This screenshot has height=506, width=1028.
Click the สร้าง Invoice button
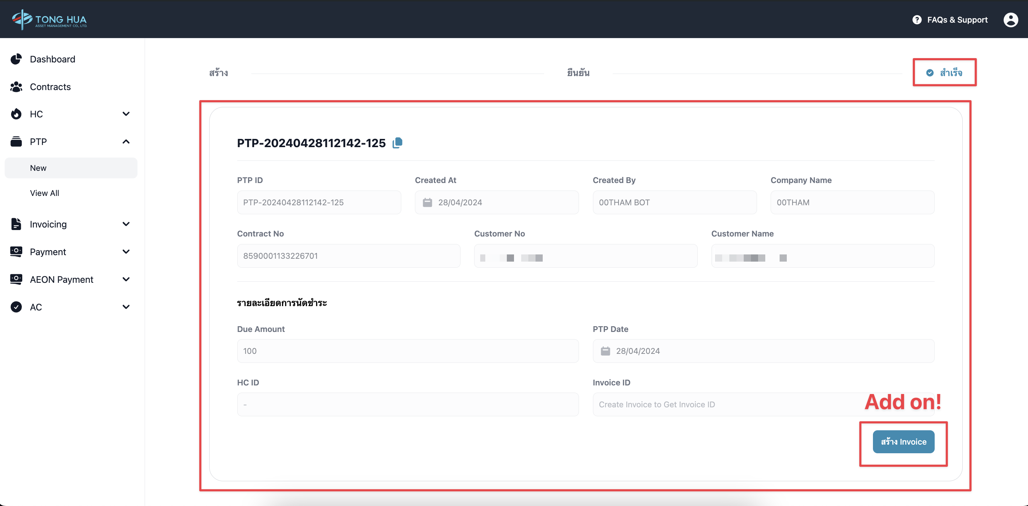click(x=903, y=441)
